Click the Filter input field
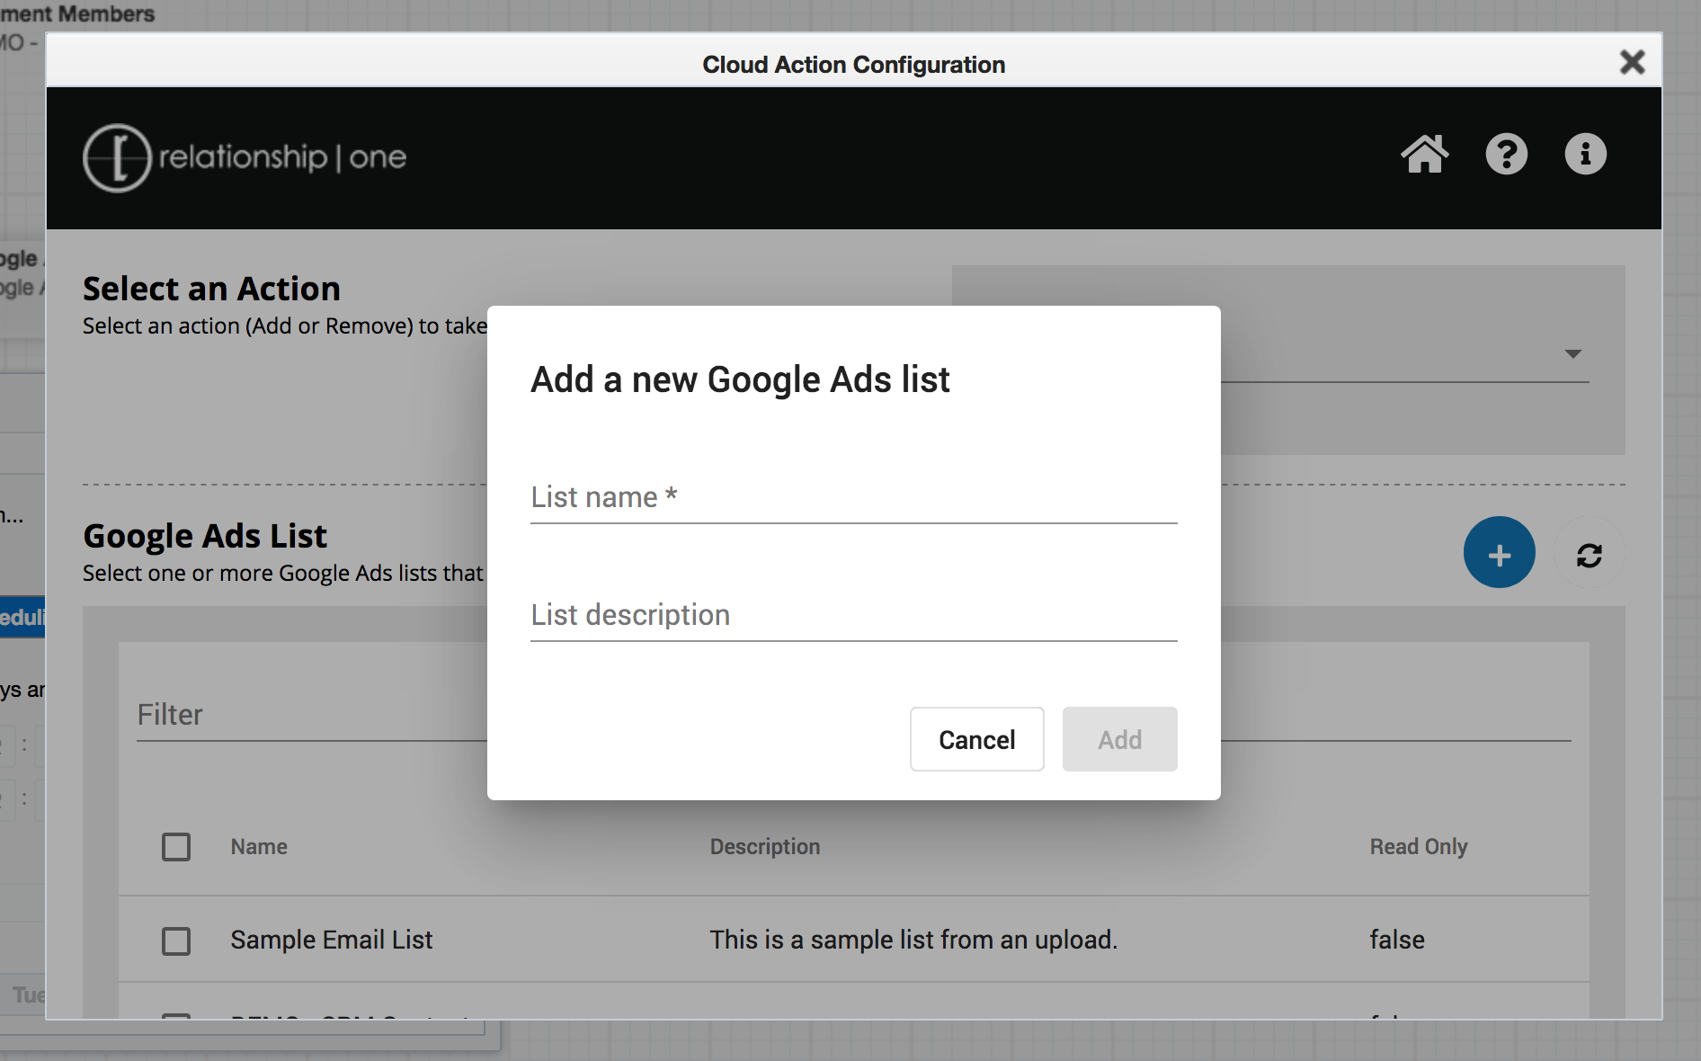1701x1061 pixels. 311,716
